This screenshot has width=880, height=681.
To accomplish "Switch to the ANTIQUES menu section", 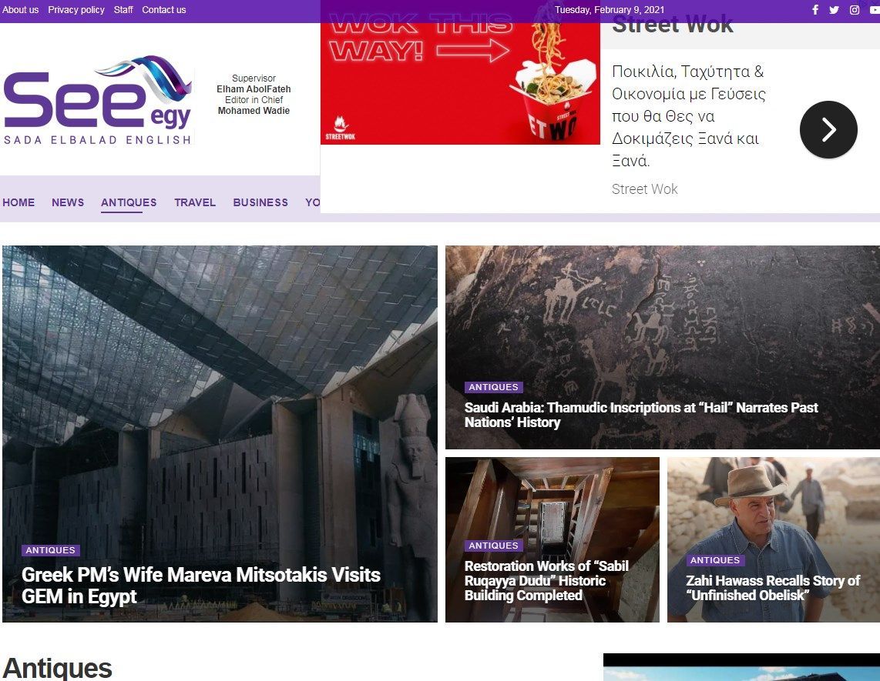I will (129, 202).
